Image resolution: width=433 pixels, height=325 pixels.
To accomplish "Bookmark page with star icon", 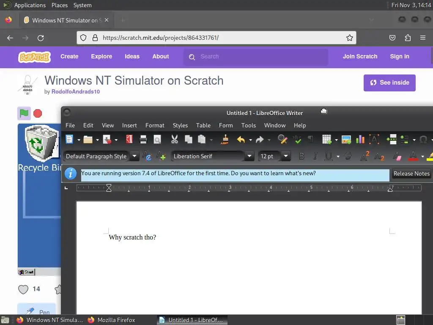I will 350,38.
